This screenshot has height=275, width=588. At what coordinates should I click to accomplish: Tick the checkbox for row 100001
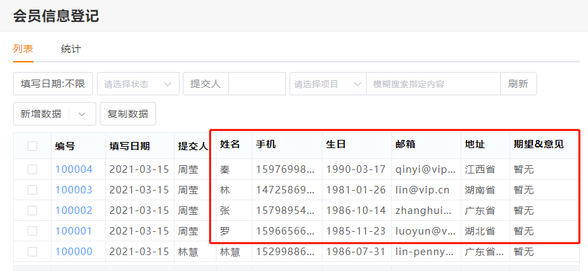[32, 231]
